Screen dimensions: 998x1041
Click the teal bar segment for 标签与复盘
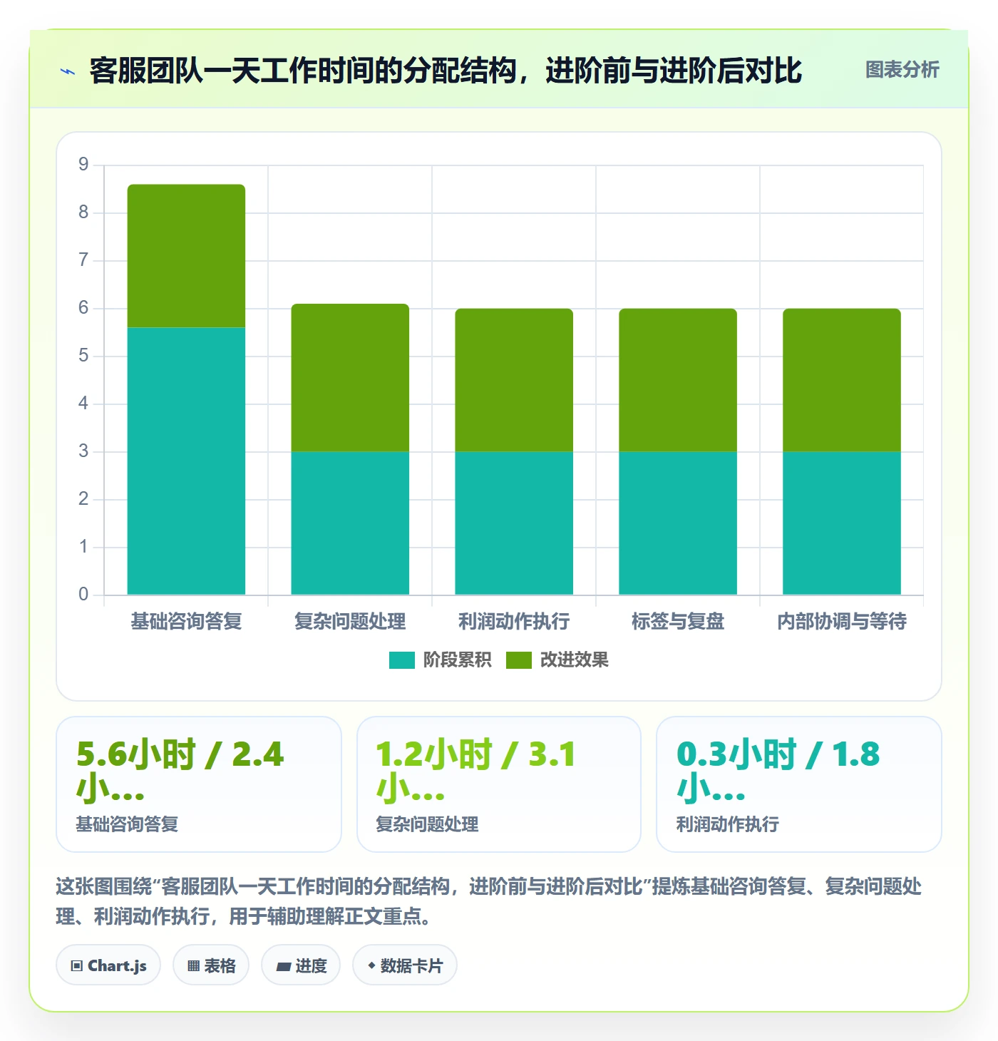pos(678,523)
